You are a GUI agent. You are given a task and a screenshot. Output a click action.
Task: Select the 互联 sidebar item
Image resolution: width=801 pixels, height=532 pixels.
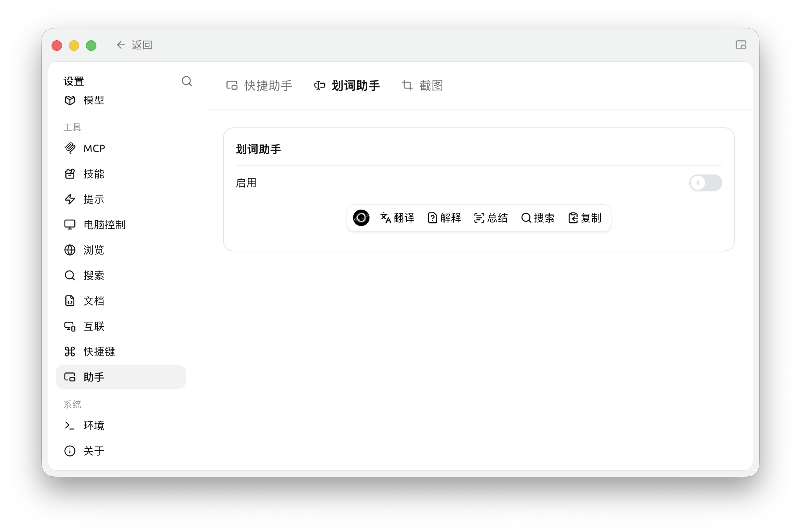coord(121,326)
